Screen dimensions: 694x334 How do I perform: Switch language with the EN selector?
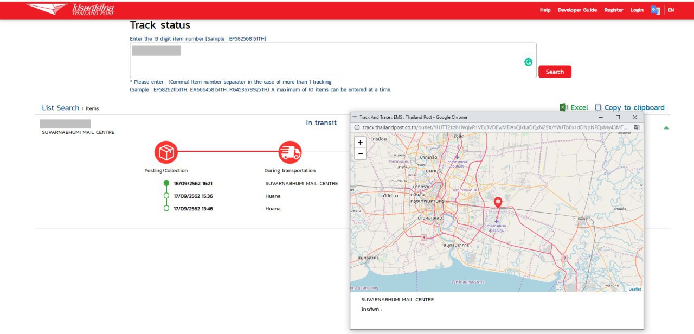(671, 10)
